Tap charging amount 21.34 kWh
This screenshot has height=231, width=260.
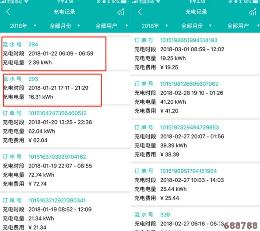pos(41,218)
